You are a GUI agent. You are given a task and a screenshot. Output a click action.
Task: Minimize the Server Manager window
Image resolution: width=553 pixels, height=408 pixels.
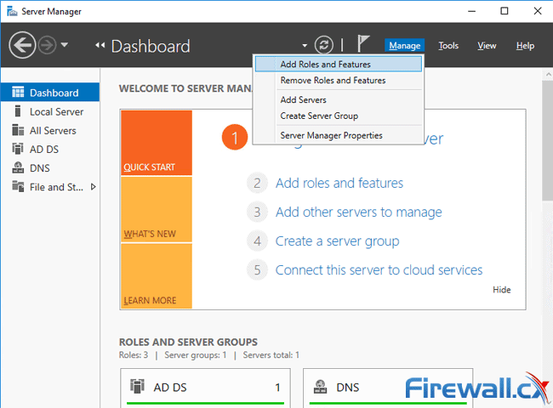(x=471, y=11)
